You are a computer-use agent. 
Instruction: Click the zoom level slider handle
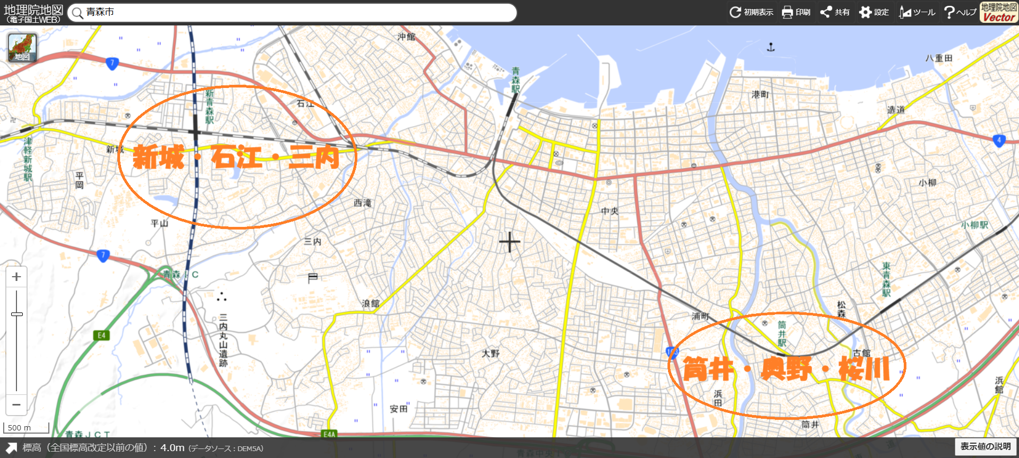[17, 314]
